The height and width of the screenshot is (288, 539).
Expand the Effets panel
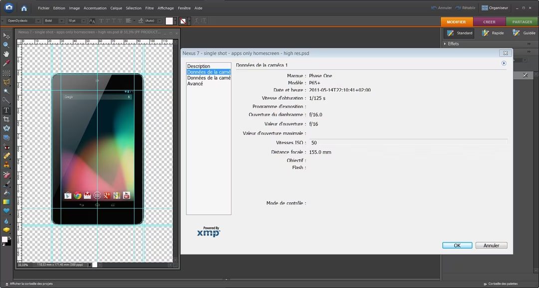point(445,43)
